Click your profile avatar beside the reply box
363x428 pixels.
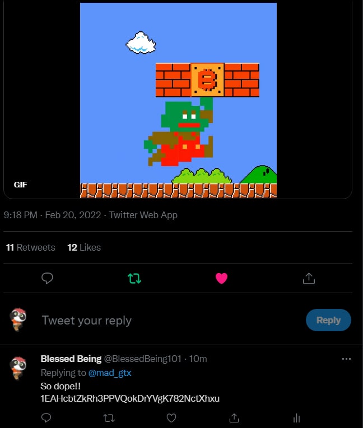tap(18, 319)
